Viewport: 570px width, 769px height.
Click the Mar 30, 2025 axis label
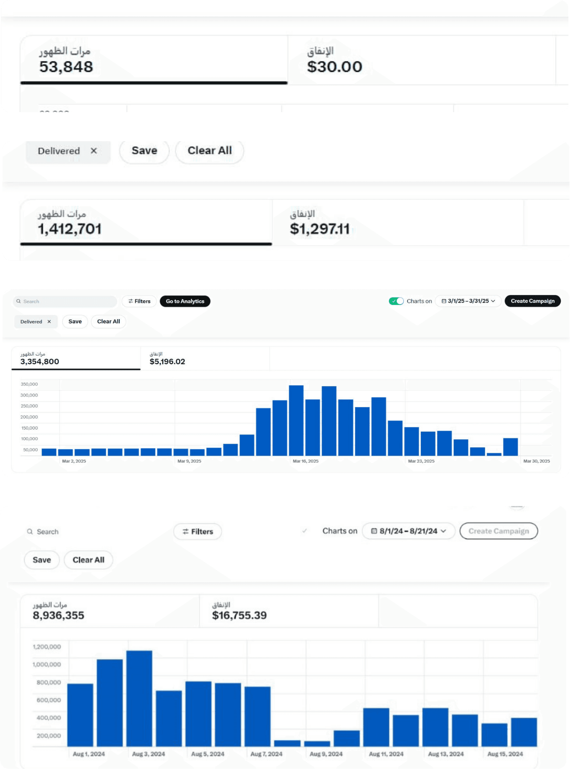[x=536, y=461]
